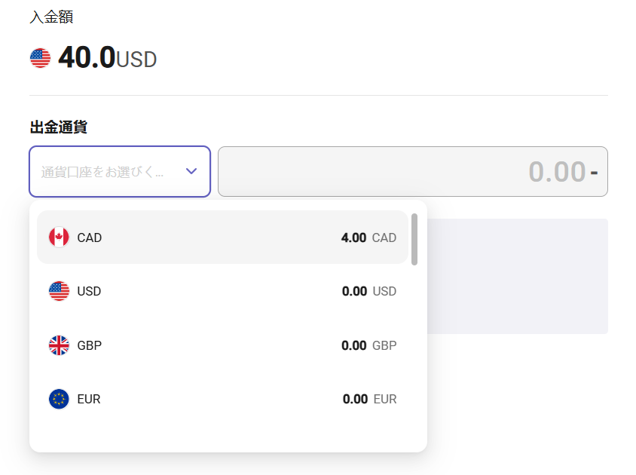
Task: Select the CAD account option
Action: (x=222, y=237)
